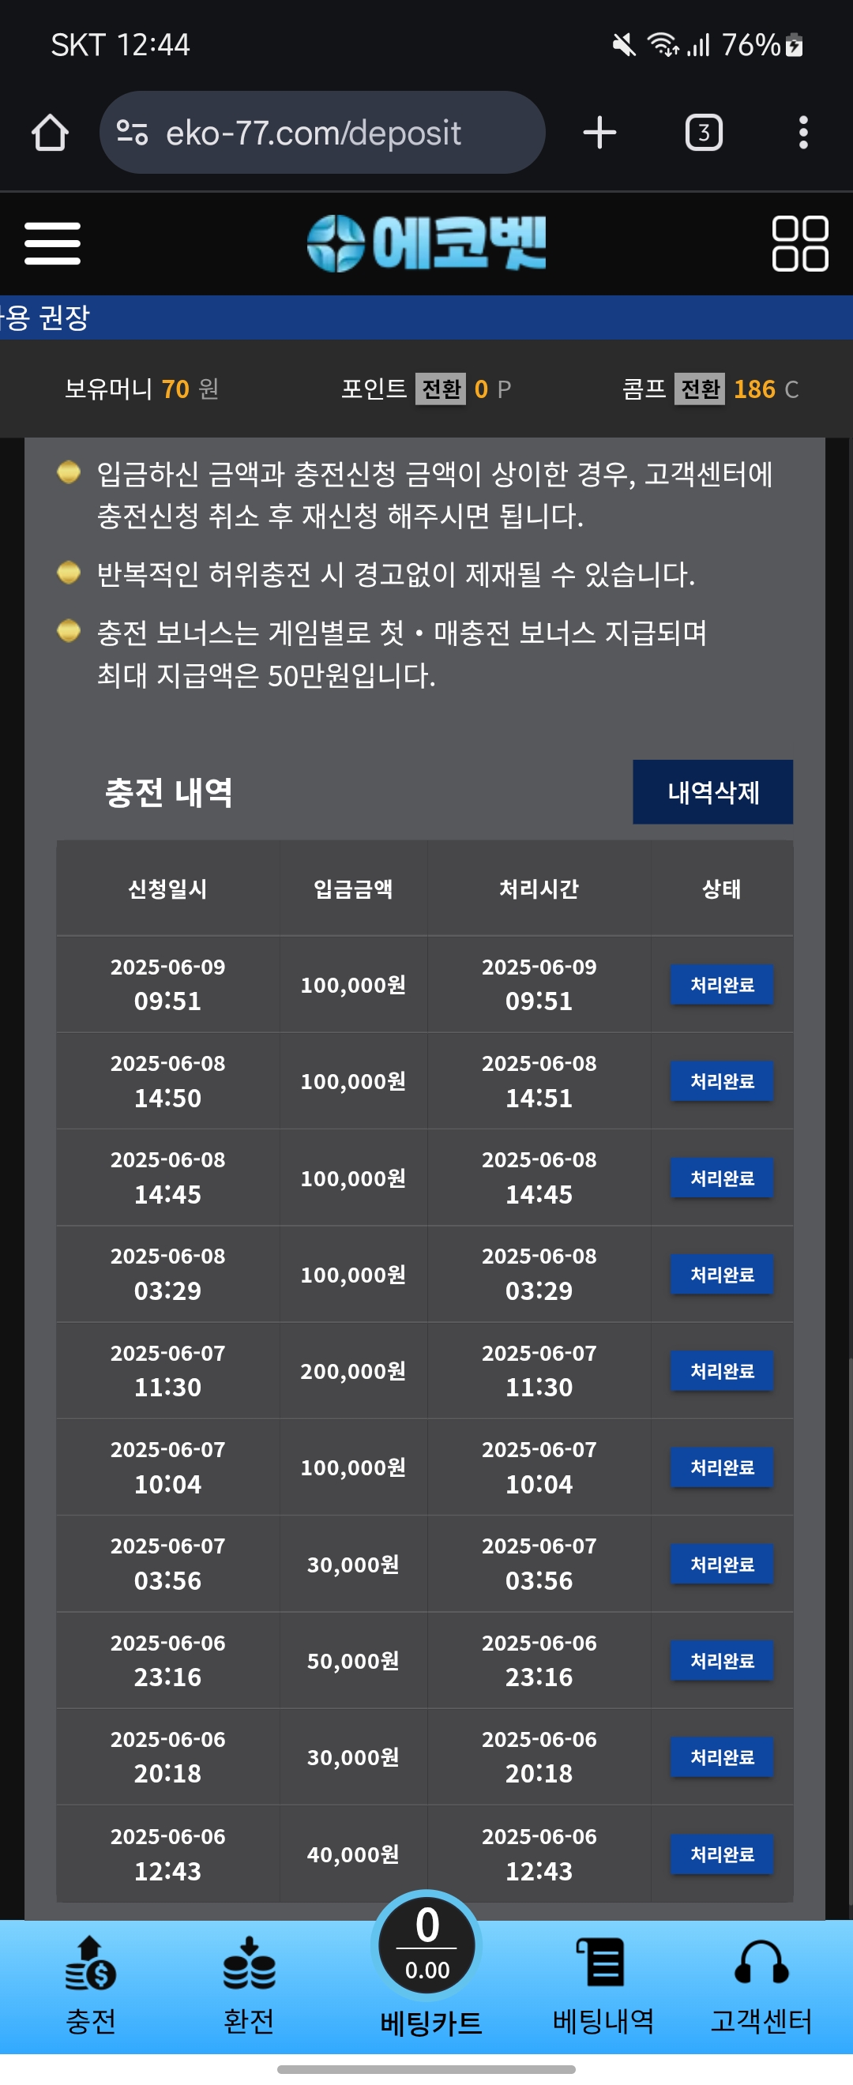Show the open tabs switcher
Screen dimensions: 853x2085
coord(704,133)
